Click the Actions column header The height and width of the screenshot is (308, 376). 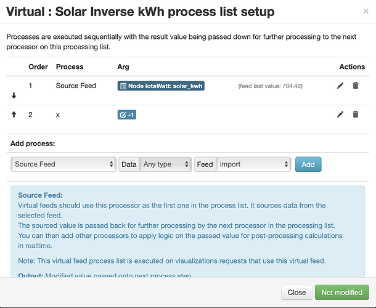tap(352, 67)
